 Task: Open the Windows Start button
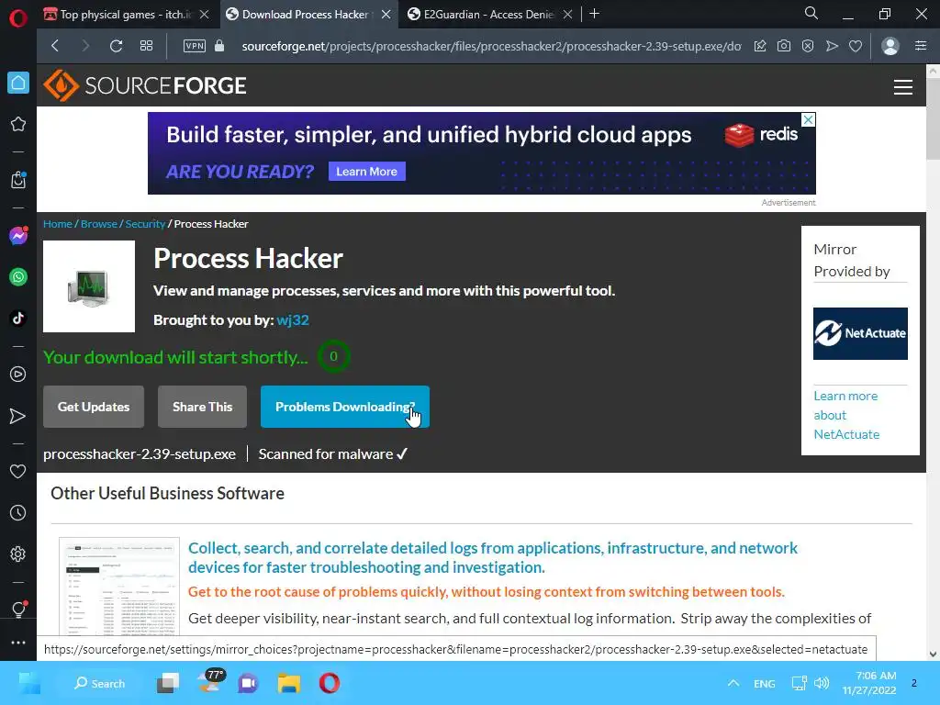[29, 683]
